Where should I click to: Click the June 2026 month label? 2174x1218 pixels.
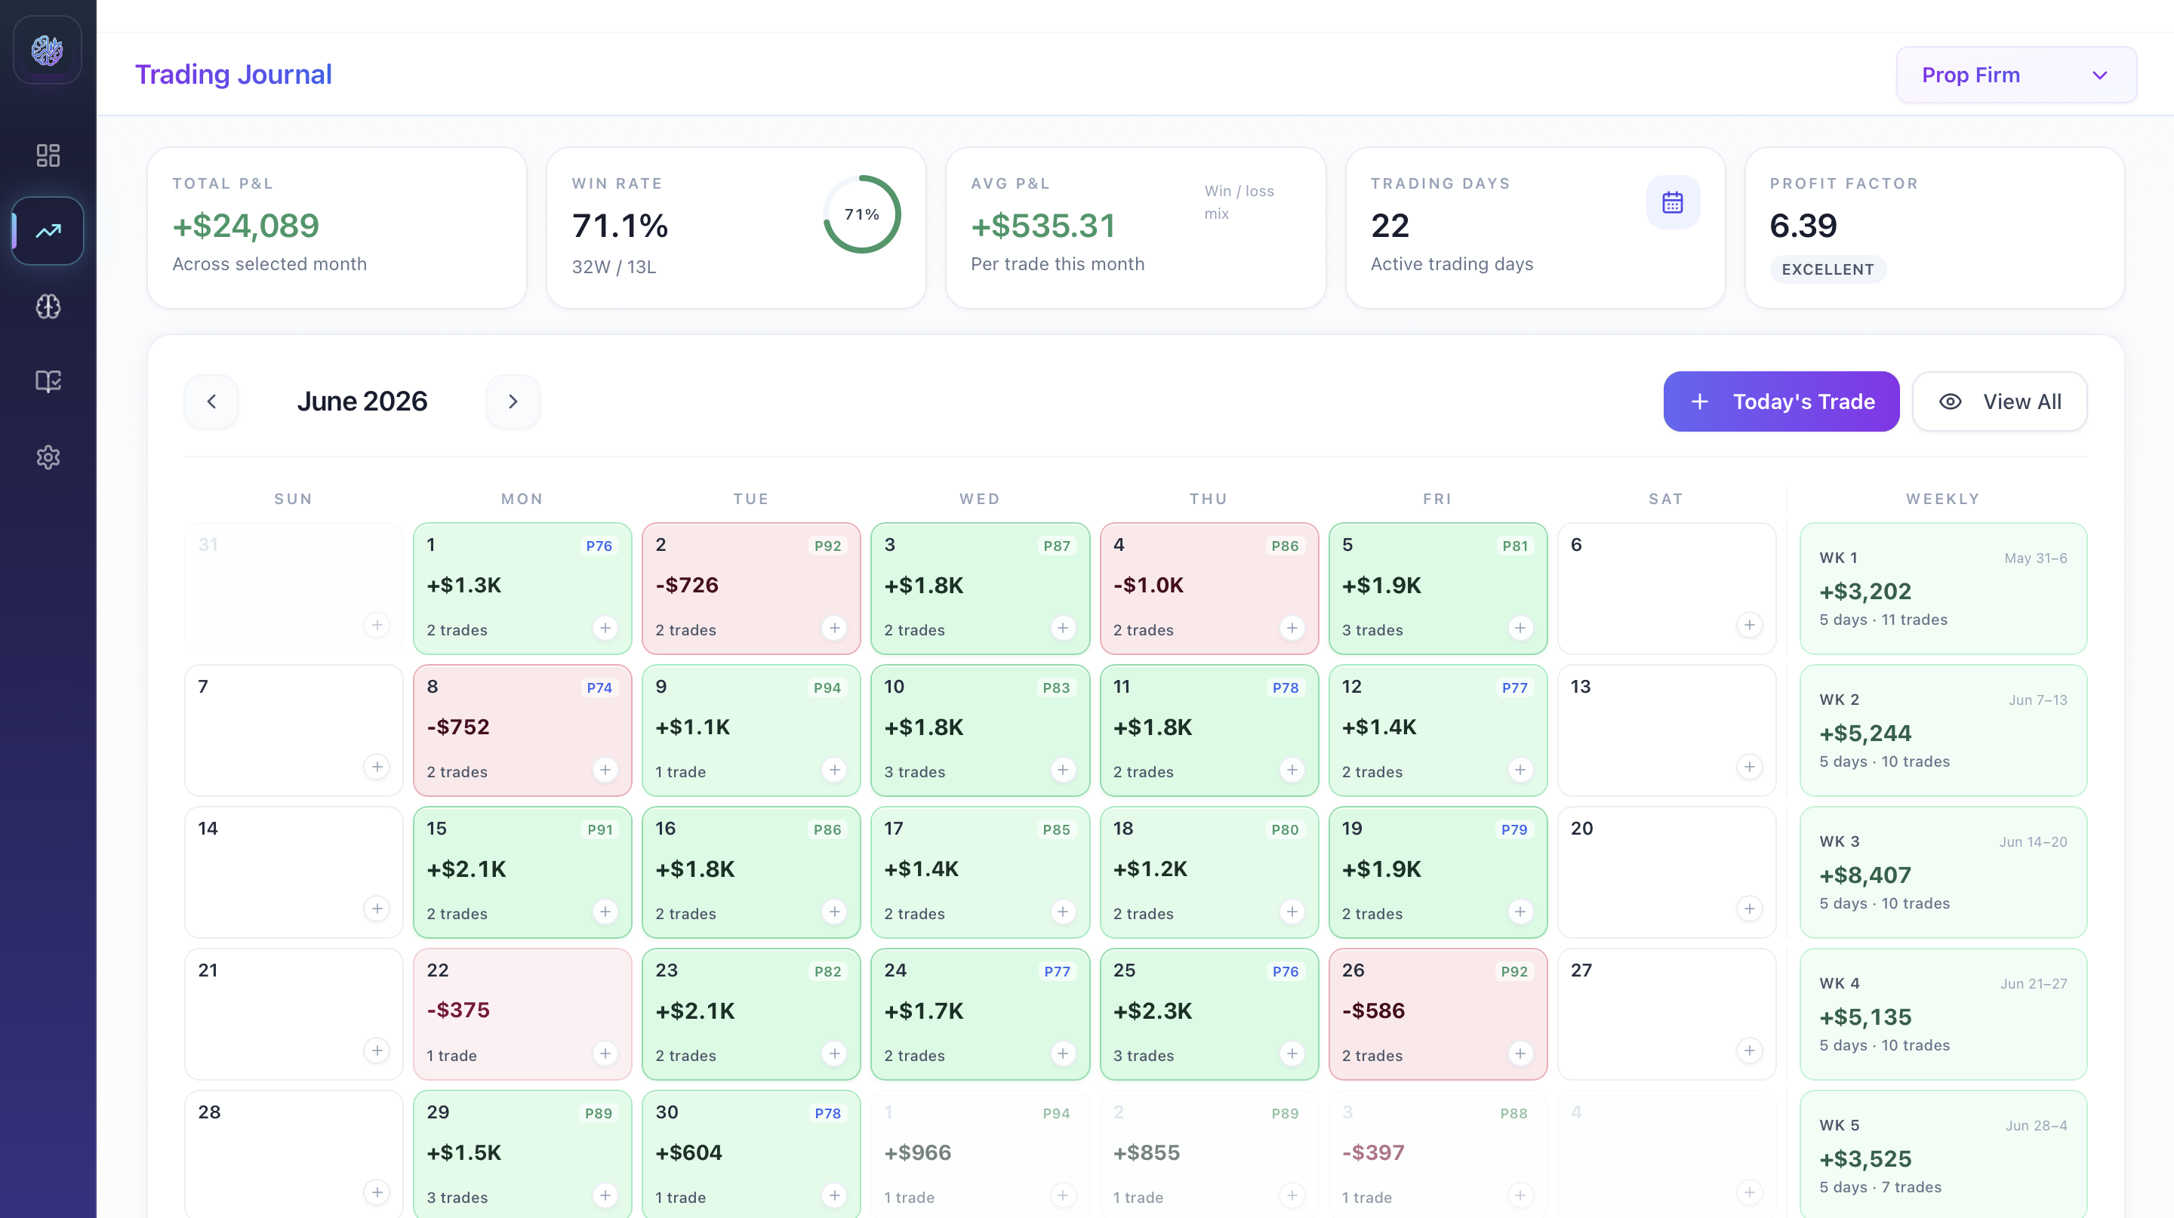click(x=362, y=401)
